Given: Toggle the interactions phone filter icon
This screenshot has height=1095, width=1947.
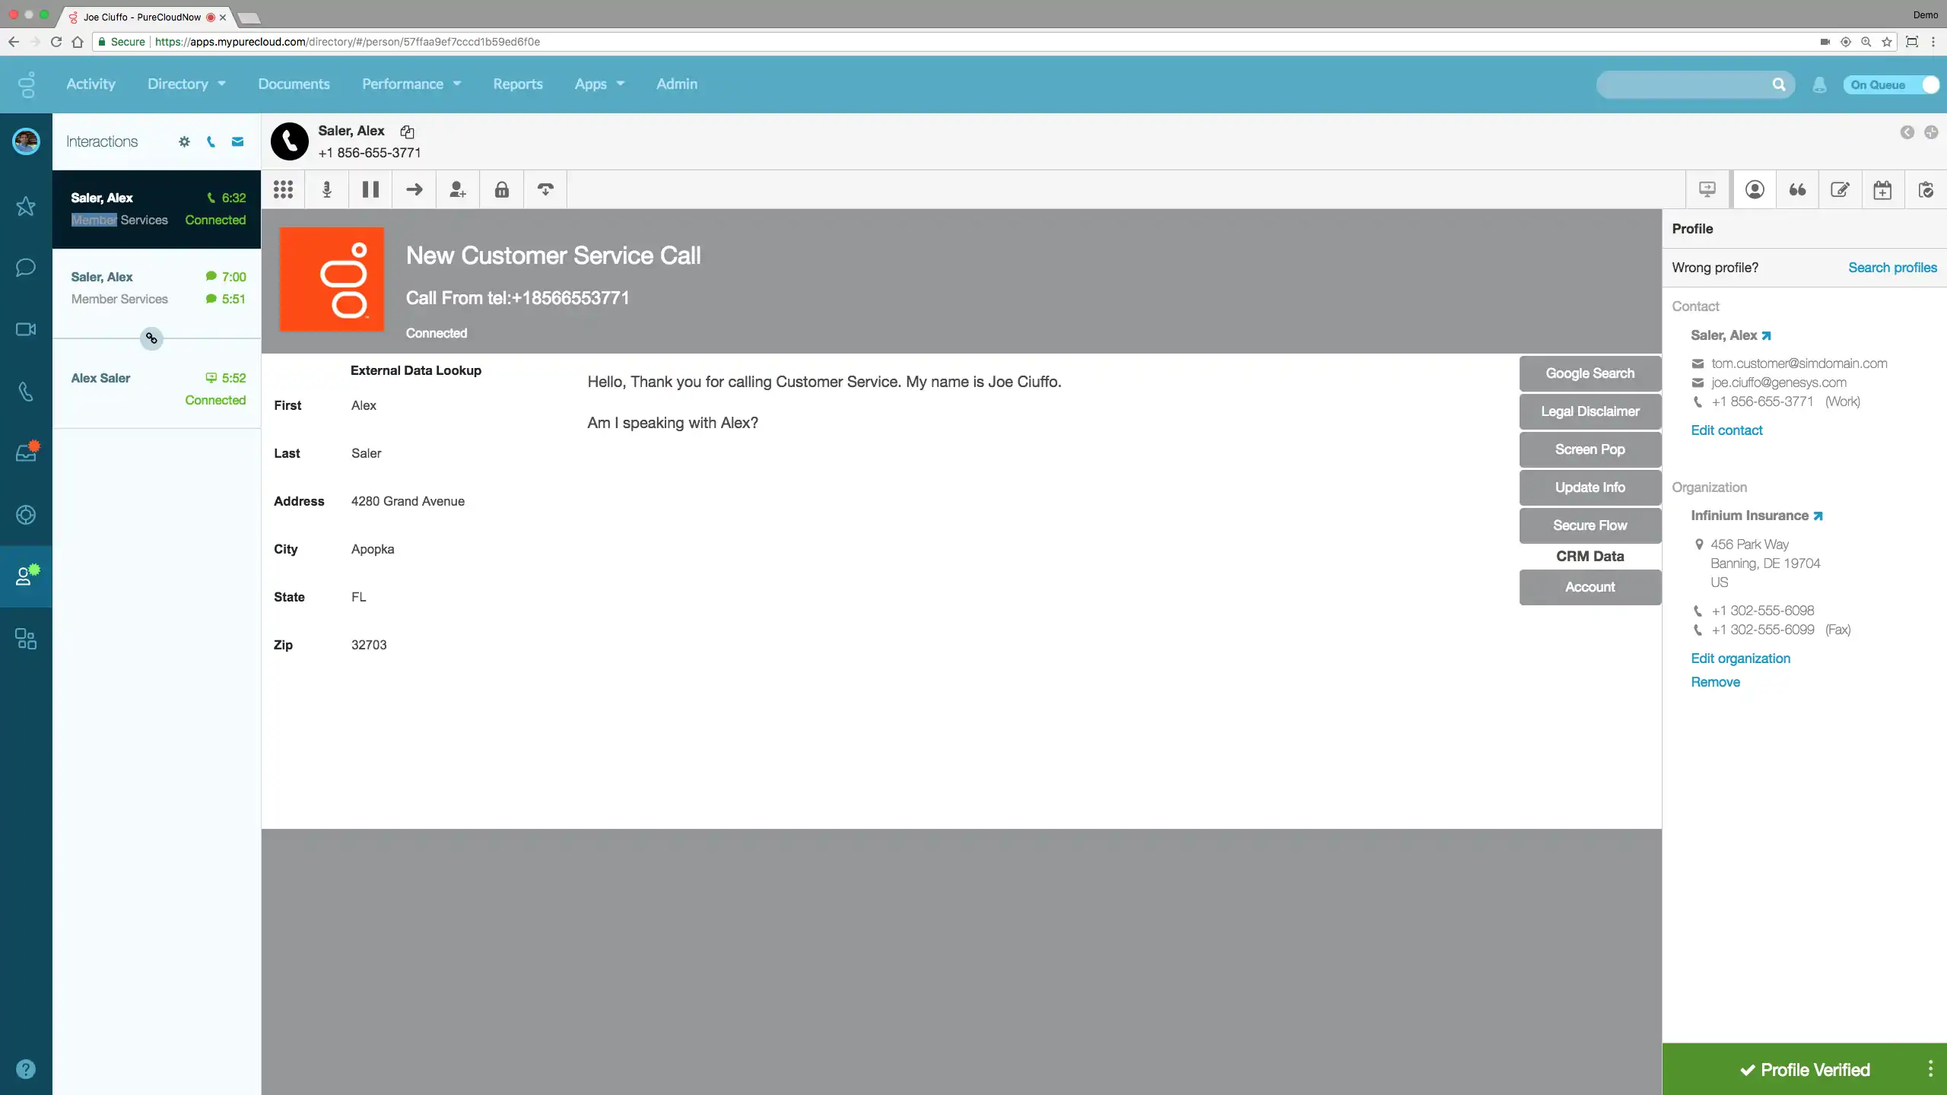Looking at the screenshot, I should click(x=211, y=141).
